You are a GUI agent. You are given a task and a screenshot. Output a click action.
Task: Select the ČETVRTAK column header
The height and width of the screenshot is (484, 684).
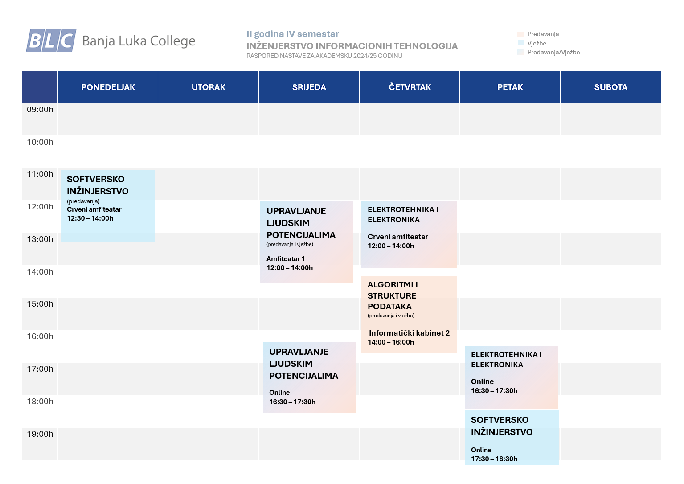tap(410, 87)
